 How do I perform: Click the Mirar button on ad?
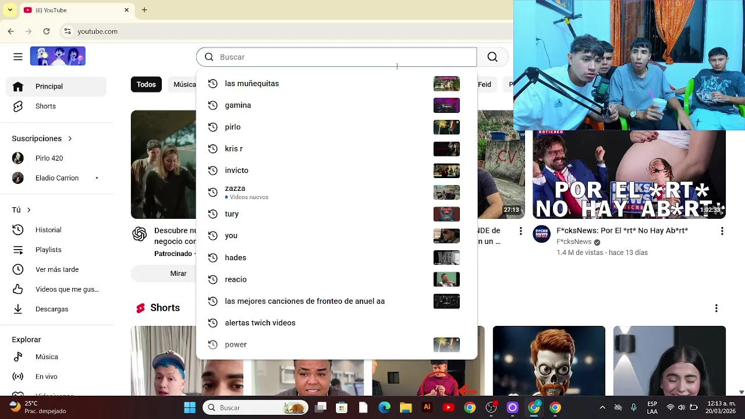178,274
